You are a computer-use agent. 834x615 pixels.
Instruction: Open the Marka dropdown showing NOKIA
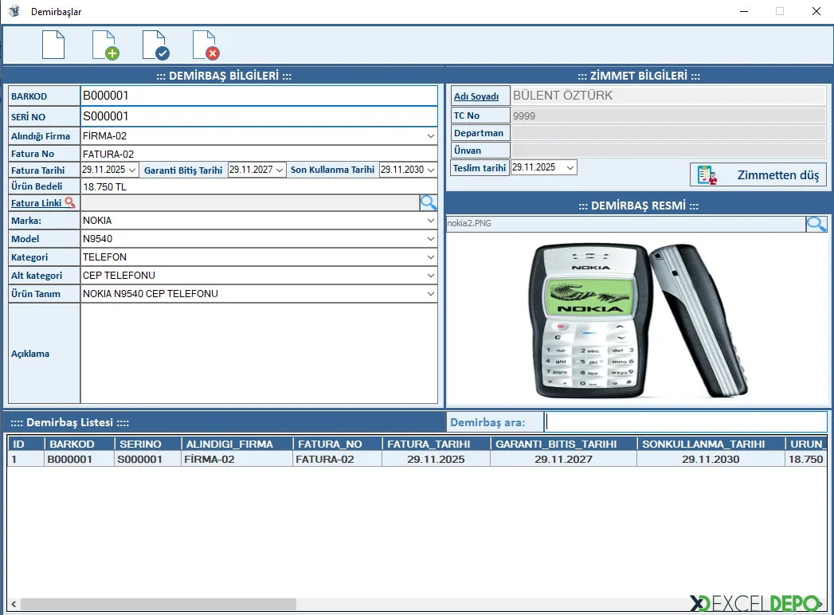click(x=431, y=221)
